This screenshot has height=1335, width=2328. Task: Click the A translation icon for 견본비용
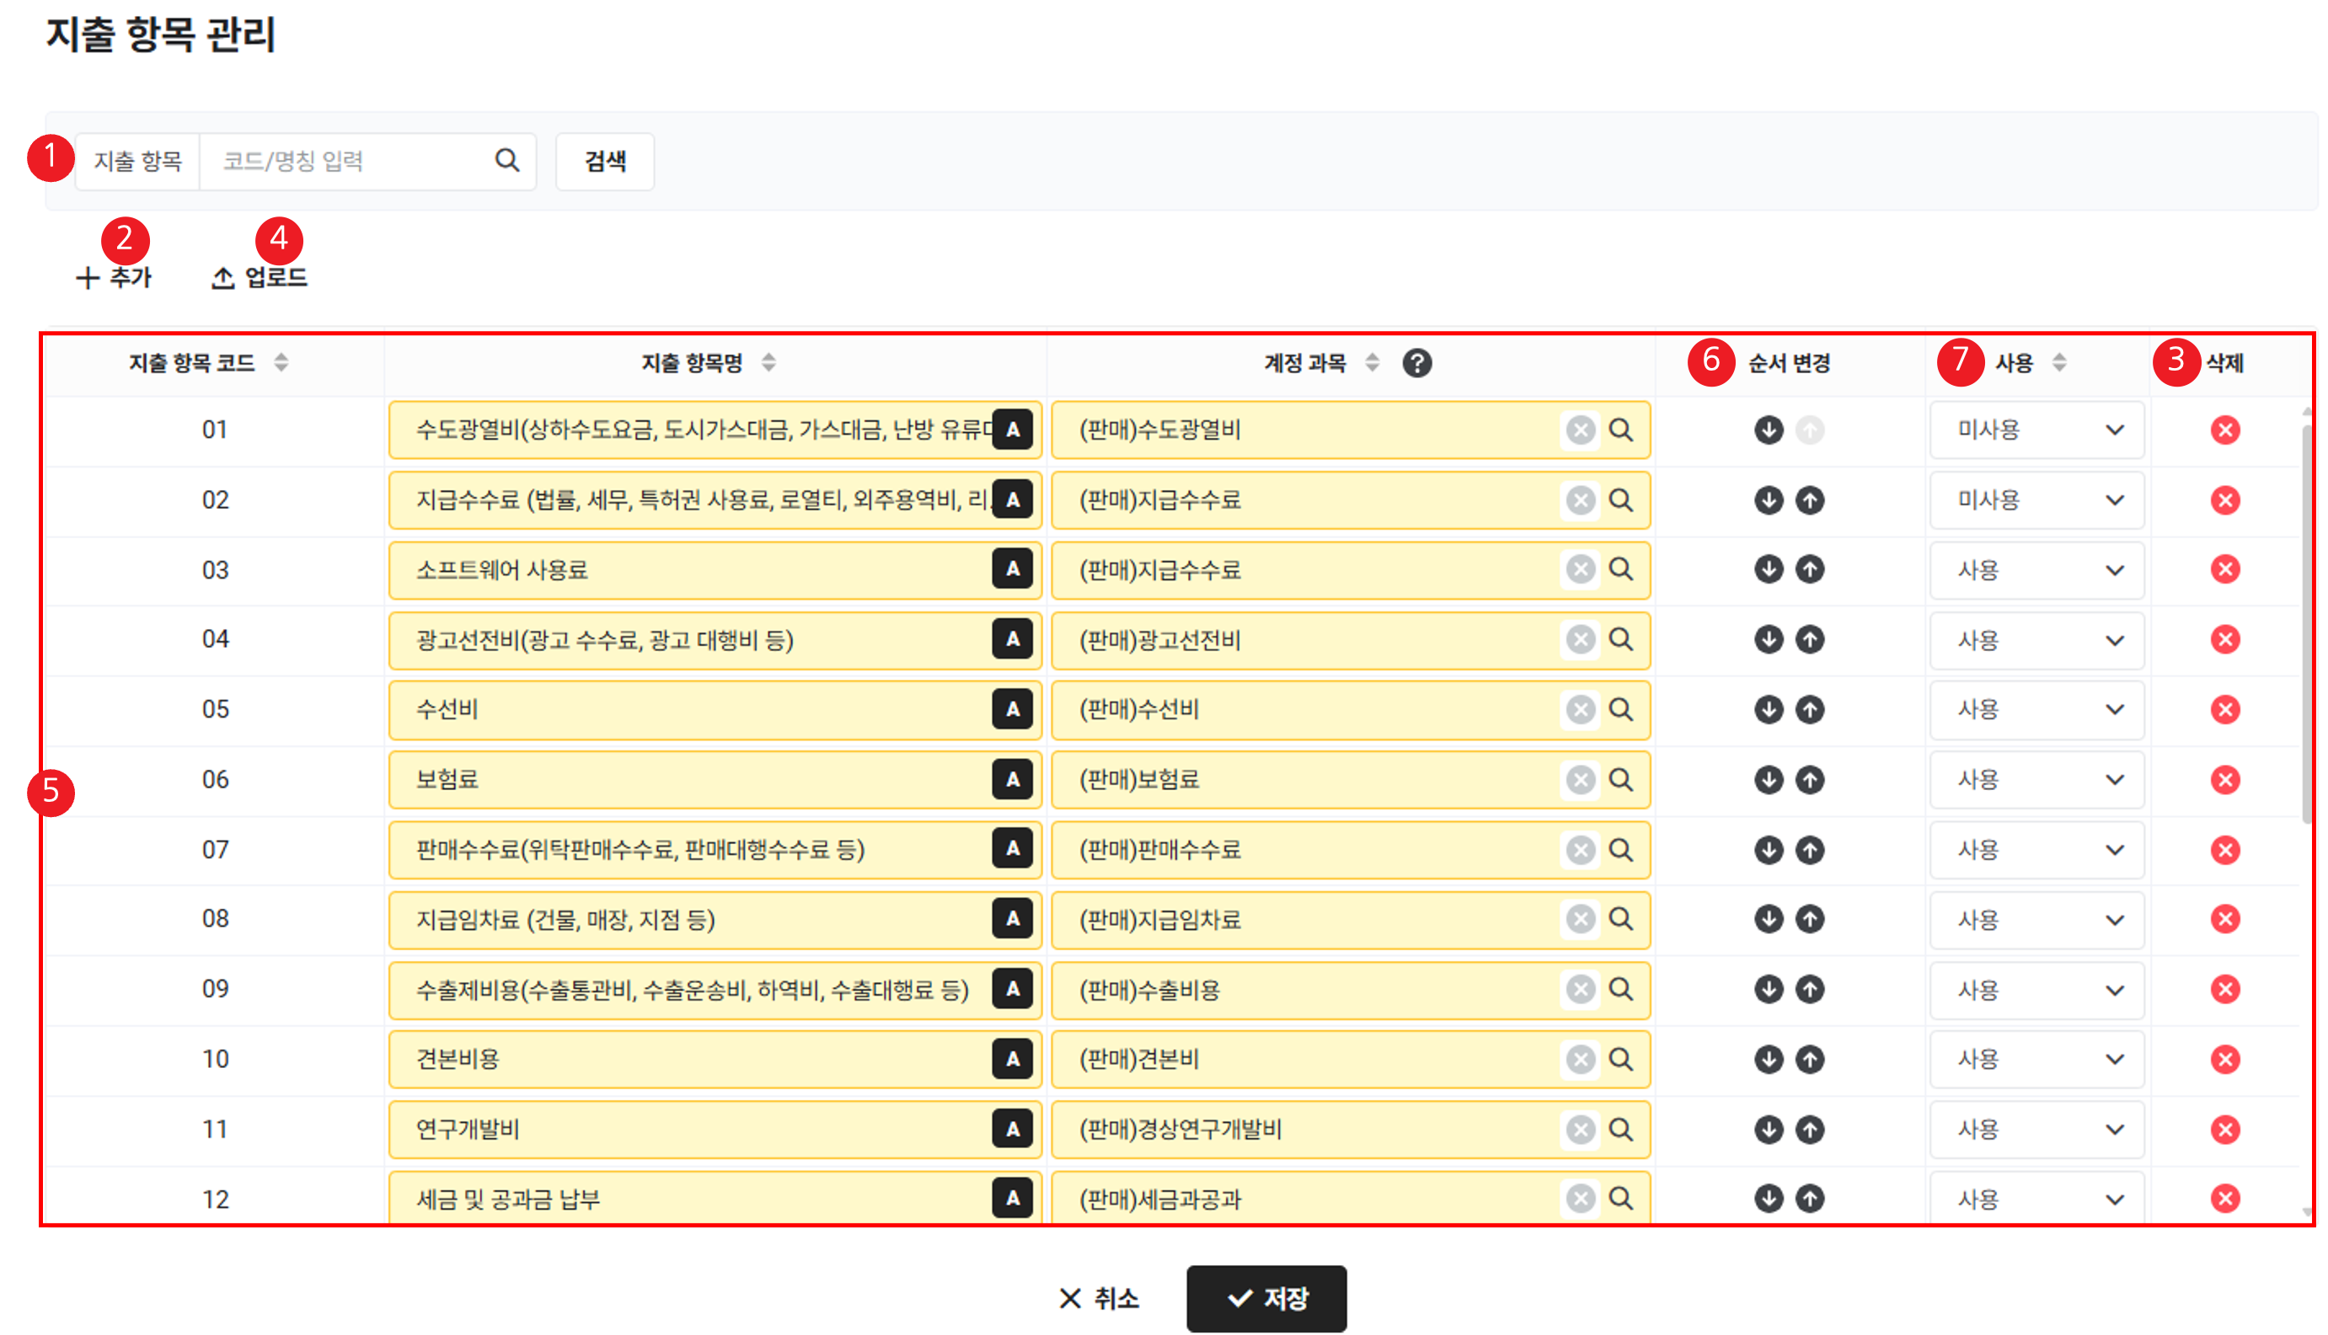(x=1012, y=1059)
